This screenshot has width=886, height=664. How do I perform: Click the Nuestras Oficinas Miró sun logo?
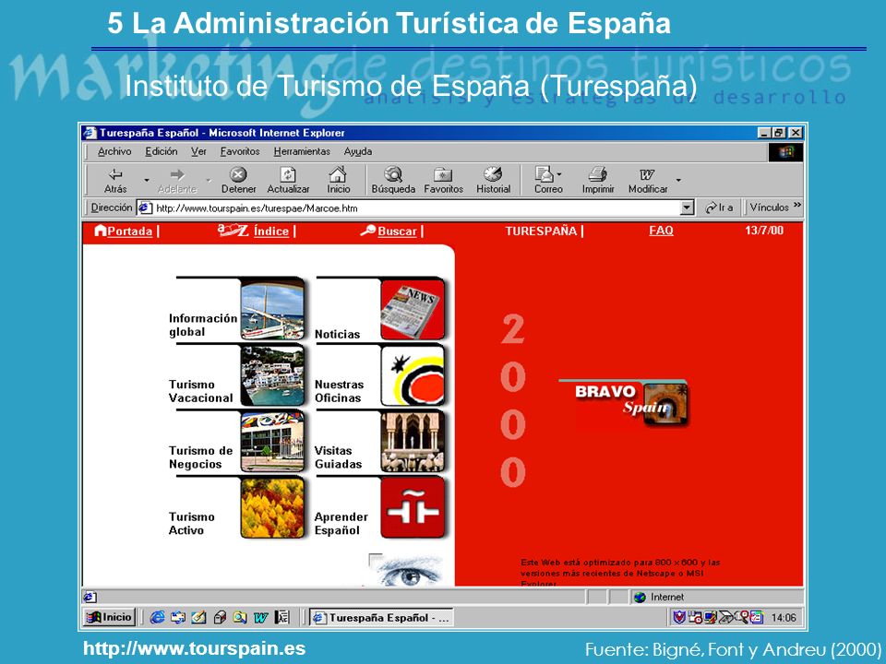(413, 376)
